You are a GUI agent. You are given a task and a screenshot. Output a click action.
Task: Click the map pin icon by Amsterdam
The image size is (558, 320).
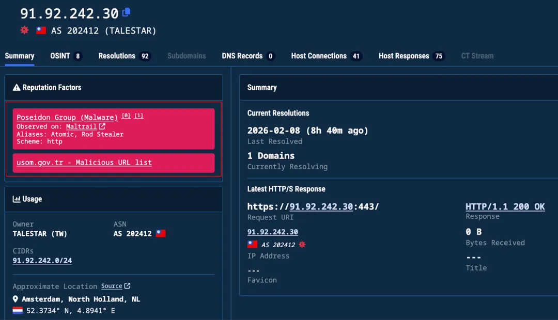16,299
